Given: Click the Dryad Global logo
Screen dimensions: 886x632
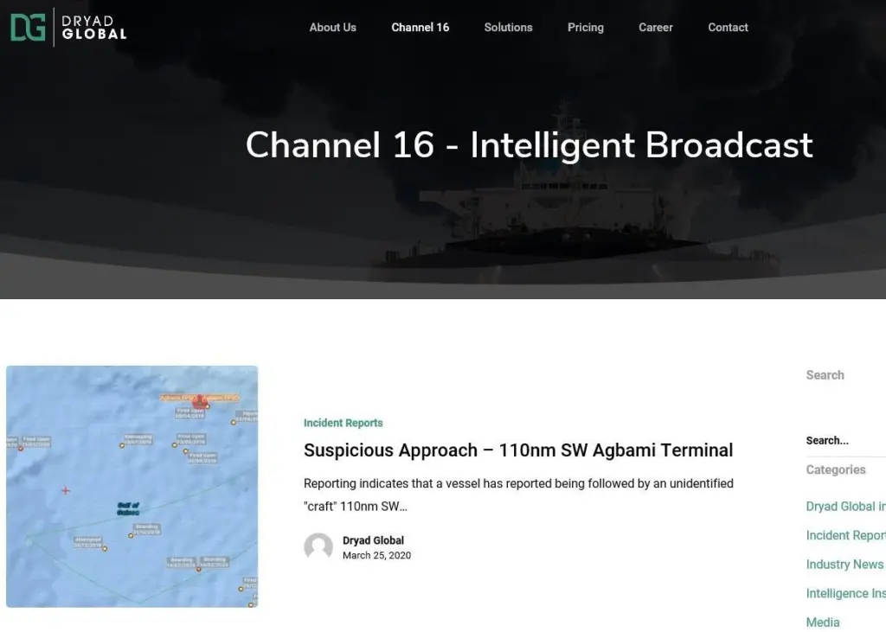Looking at the screenshot, I should point(68,27).
